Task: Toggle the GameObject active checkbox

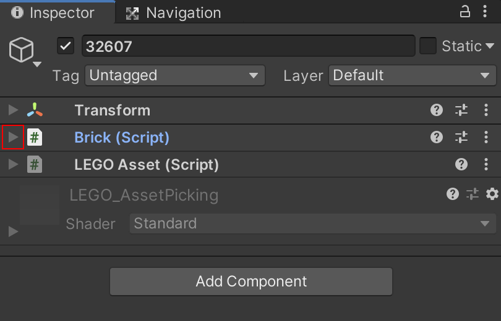Action: coord(66,46)
